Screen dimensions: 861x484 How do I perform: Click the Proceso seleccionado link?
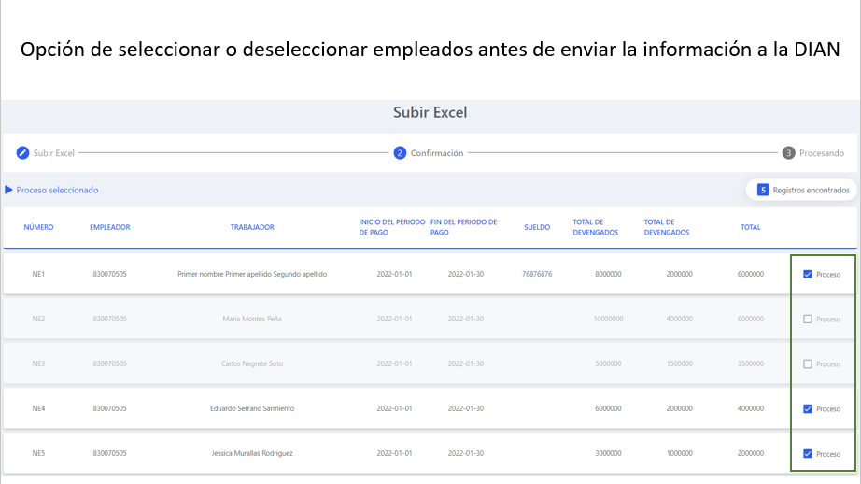(57, 190)
